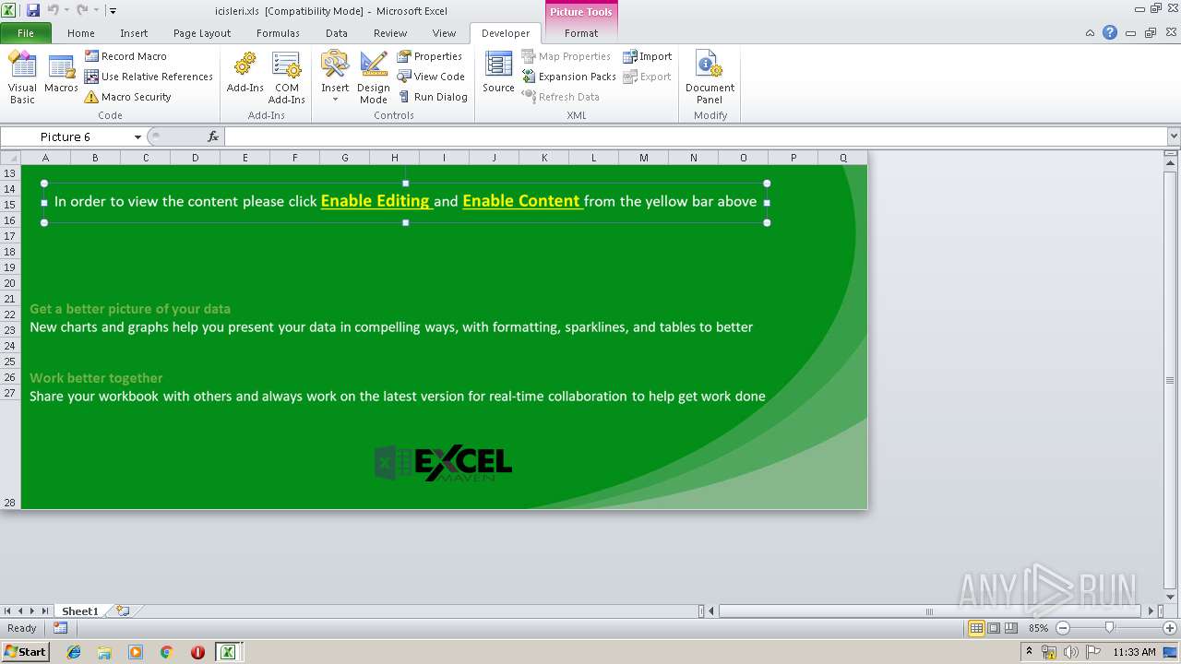Click the Excel Maven logo picture

(443, 463)
